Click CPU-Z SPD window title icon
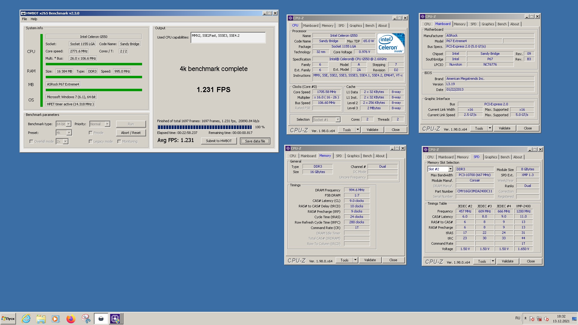This screenshot has height=325, width=578. tap(426, 150)
